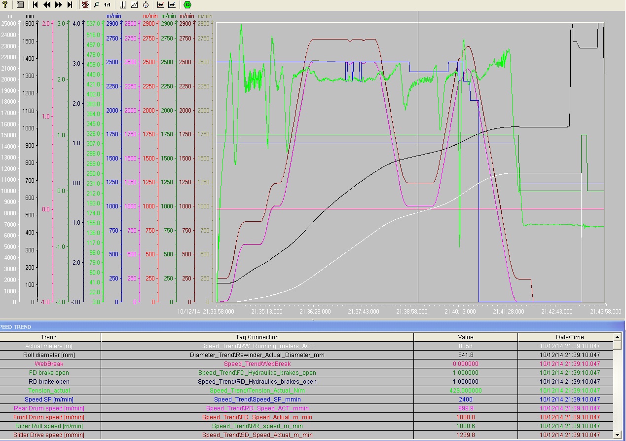The height and width of the screenshot is (441, 626).
Task: Click tag 'Speed_Trend\FD_Speed_Actual_m_min'
Action: pos(257,417)
